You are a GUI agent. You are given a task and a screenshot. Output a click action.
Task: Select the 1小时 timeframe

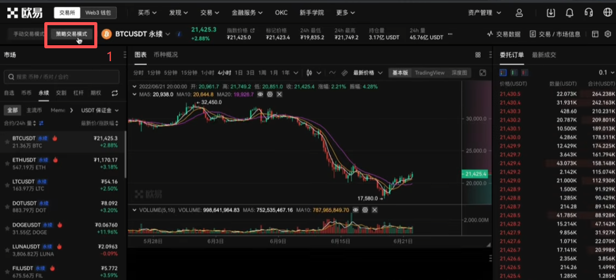point(208,73)
